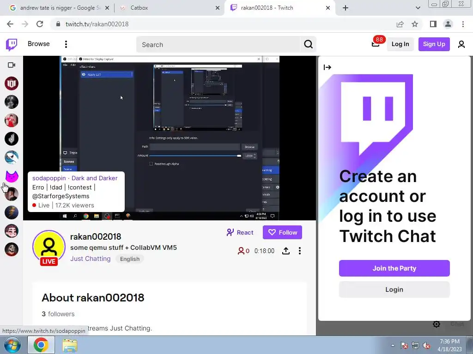Close the rakan002018 Twitch tab
The image size is (473, 354).
point(328,8)
